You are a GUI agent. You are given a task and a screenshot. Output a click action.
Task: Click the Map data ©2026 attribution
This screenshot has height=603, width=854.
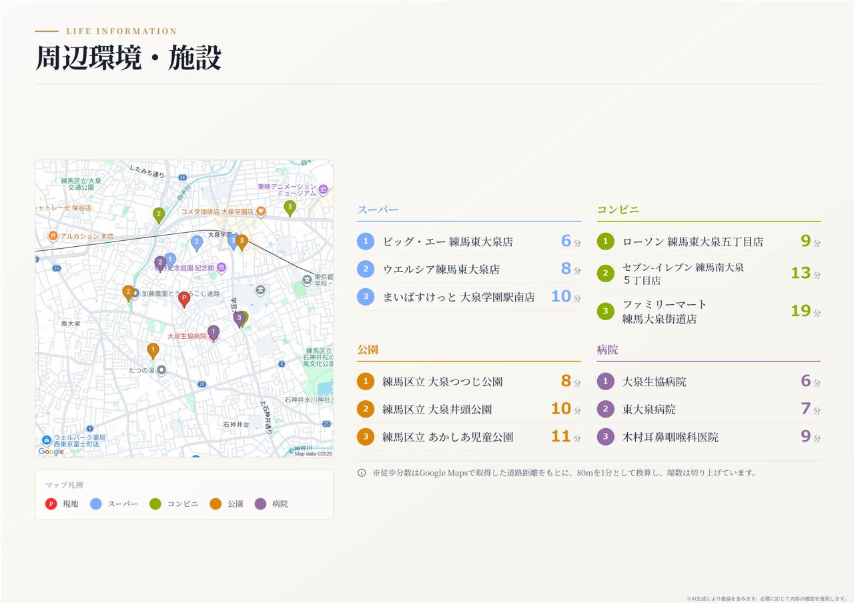313,454
